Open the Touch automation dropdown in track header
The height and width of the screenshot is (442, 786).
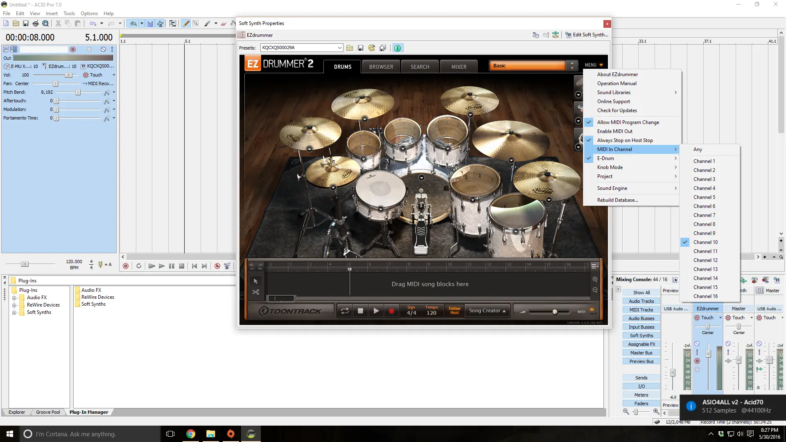tap(114, 75)
